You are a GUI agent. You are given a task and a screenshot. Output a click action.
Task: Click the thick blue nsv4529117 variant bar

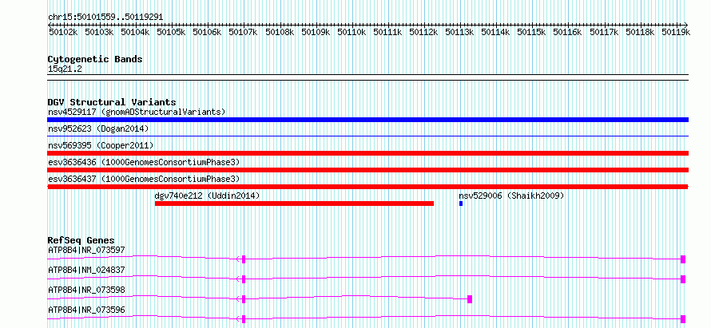367,120
